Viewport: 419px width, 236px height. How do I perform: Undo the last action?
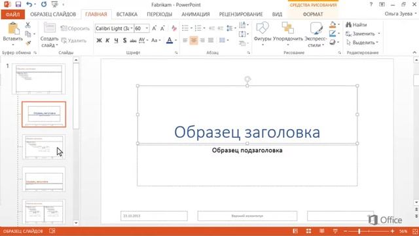click(29, 5)
